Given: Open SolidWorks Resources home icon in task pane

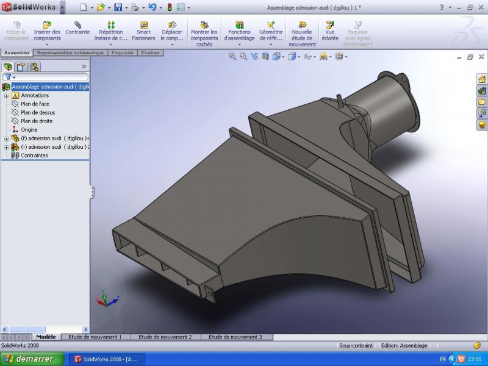Looking at the screenshot, I should tap(482, 79).
